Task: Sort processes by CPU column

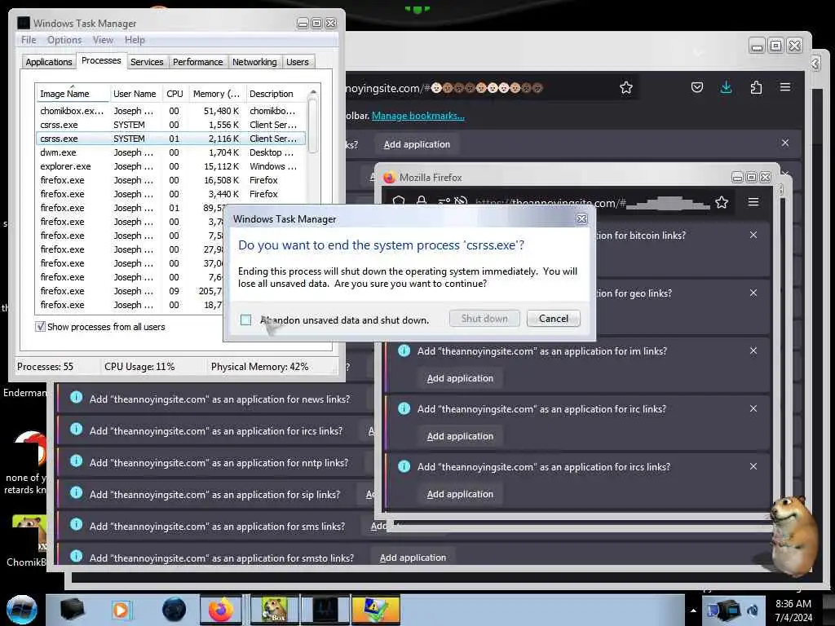Action: coord(175,94)
